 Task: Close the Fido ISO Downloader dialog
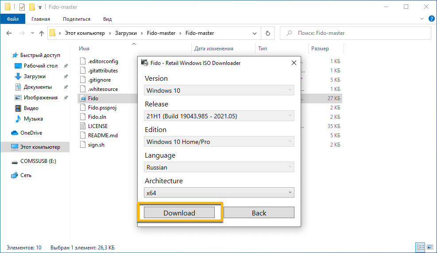(294, 63)
